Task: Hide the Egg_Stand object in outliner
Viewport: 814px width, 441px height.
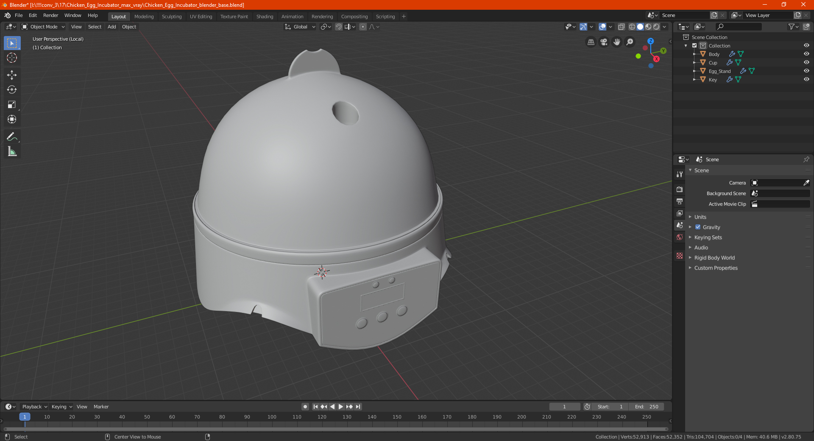Action: tap(806, 71)
